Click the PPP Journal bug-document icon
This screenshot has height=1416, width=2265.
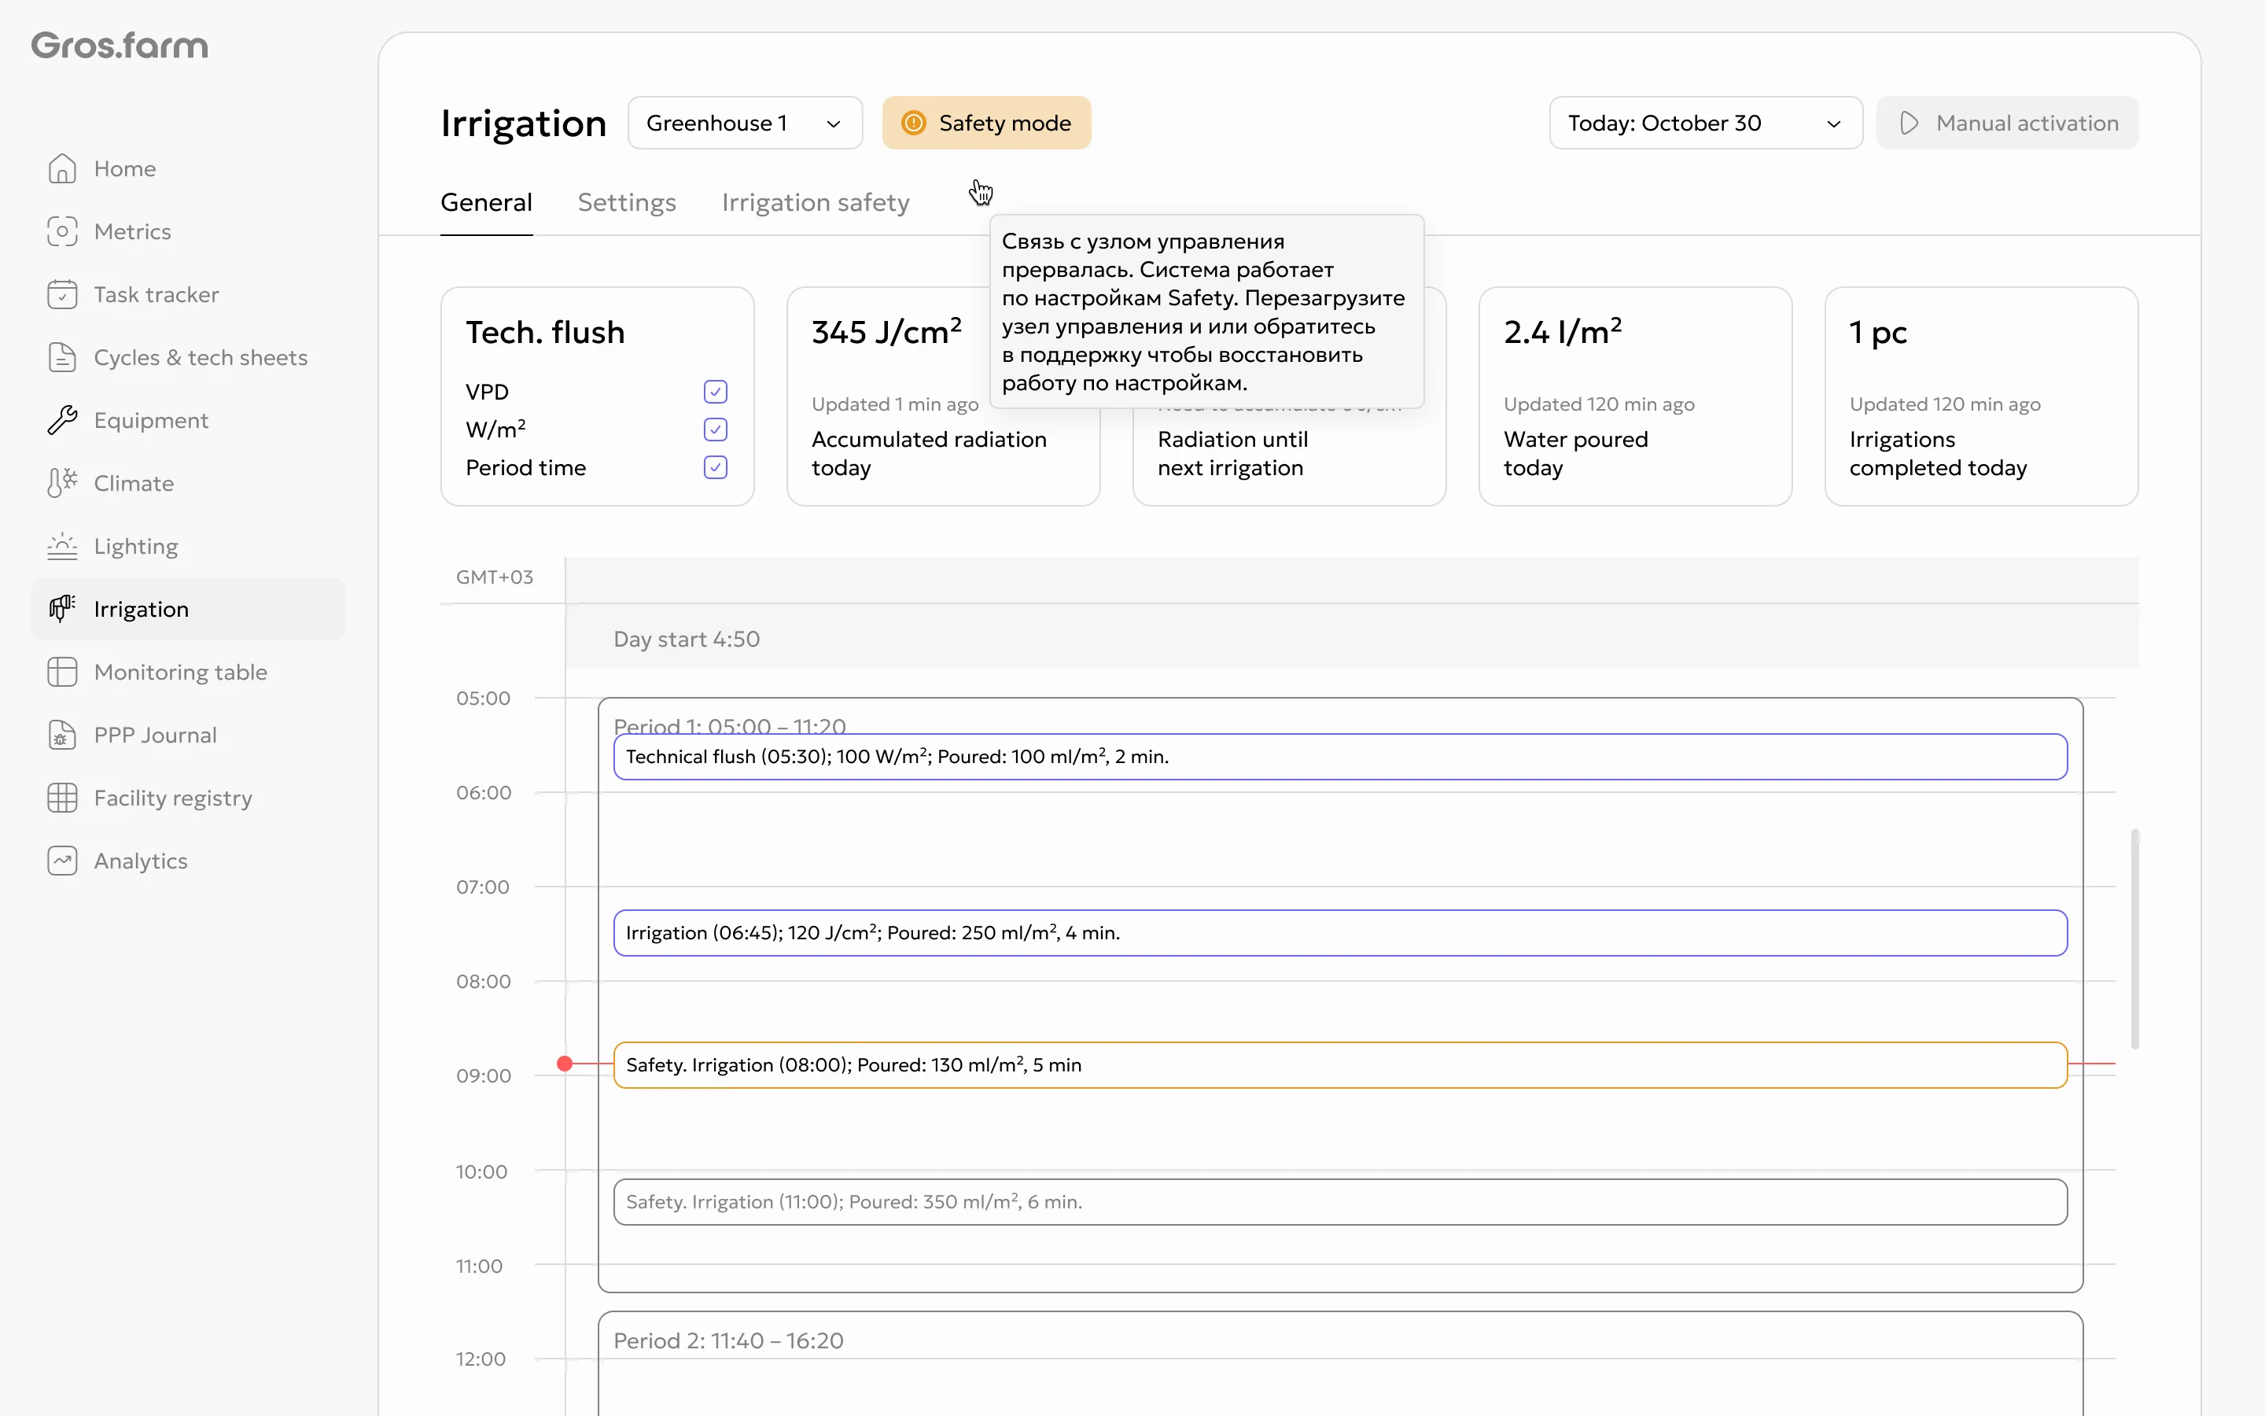[62, 736]
